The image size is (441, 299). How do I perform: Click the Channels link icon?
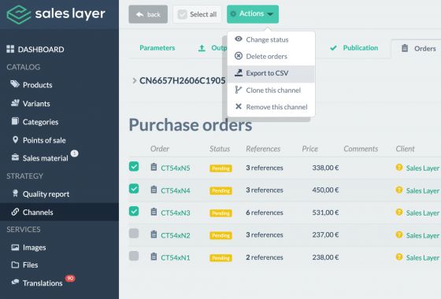[15, 212]
